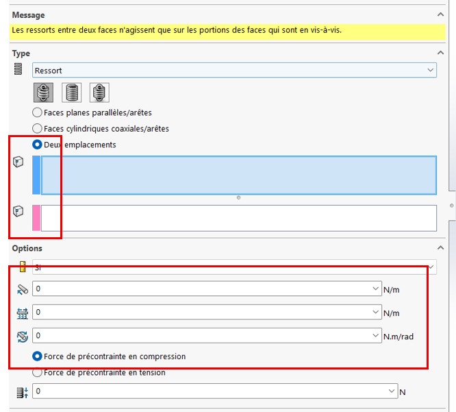Click the preload force icon beside the N field

point(21,392)
